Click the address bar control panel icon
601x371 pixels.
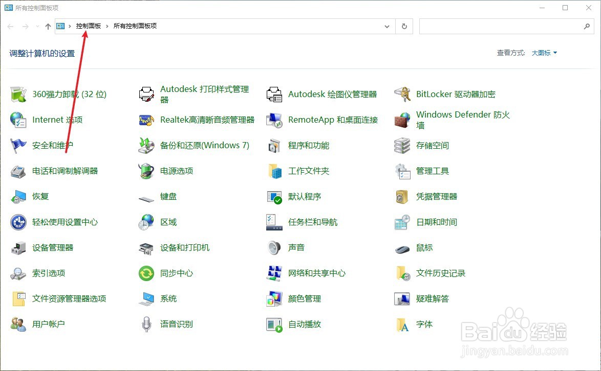tap(60, 26)
